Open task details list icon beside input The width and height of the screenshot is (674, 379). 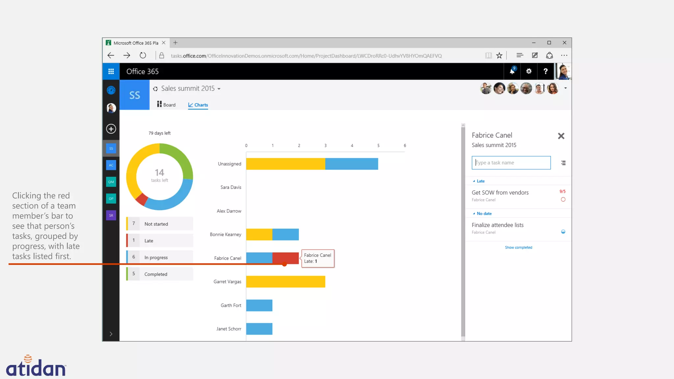click(x=563, y=163)
